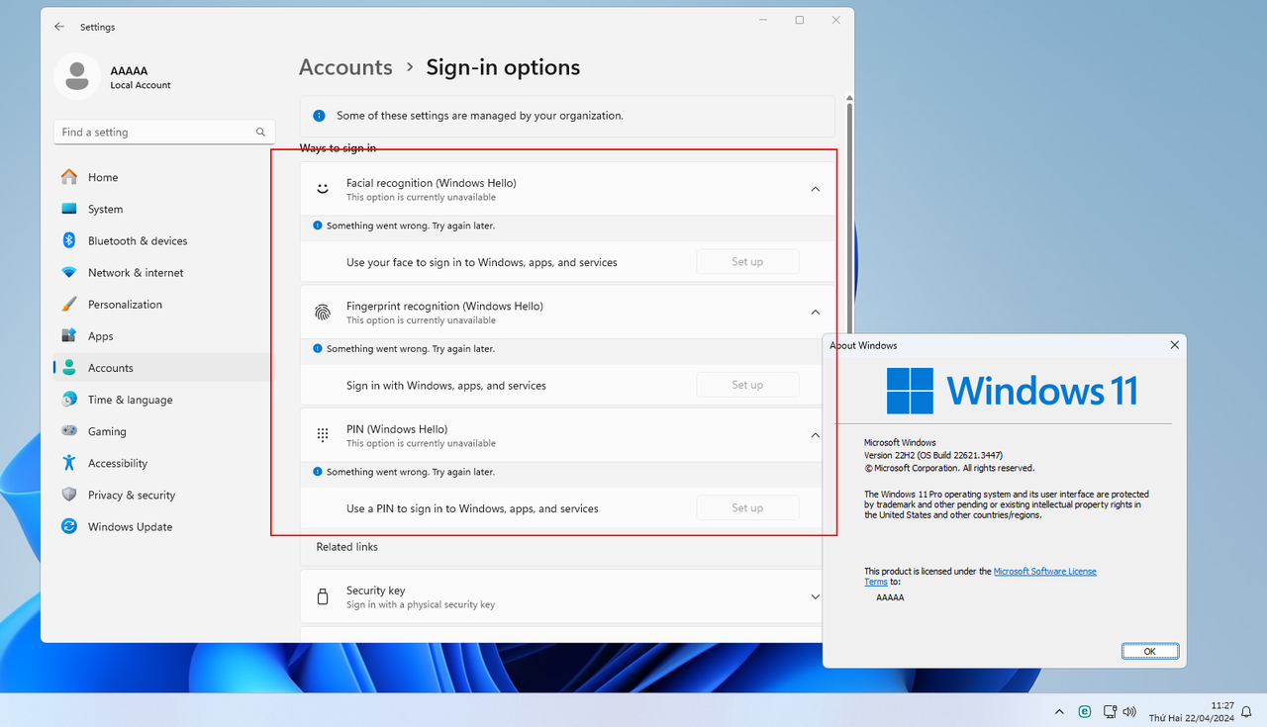
Task: Click the Personalization paintbrush icon
Action: [x=69, y=304]
